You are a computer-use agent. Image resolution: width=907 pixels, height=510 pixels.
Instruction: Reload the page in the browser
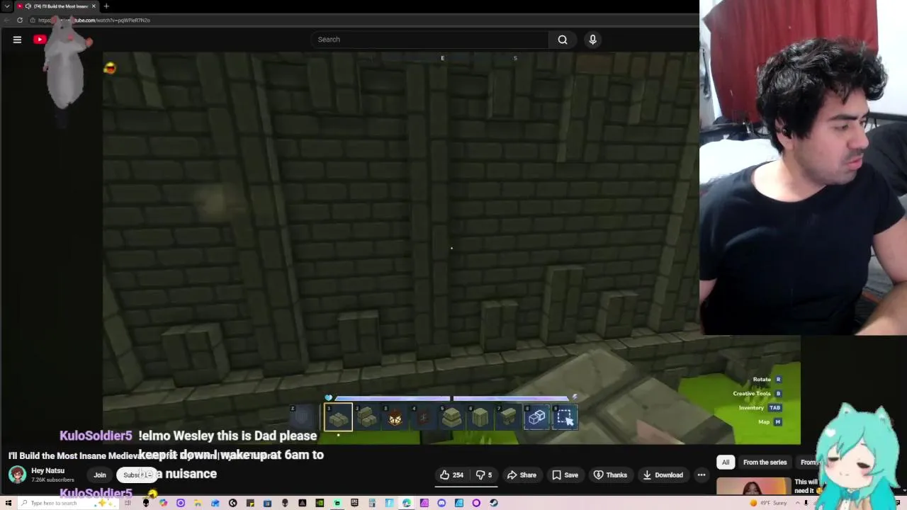[20, 20]
